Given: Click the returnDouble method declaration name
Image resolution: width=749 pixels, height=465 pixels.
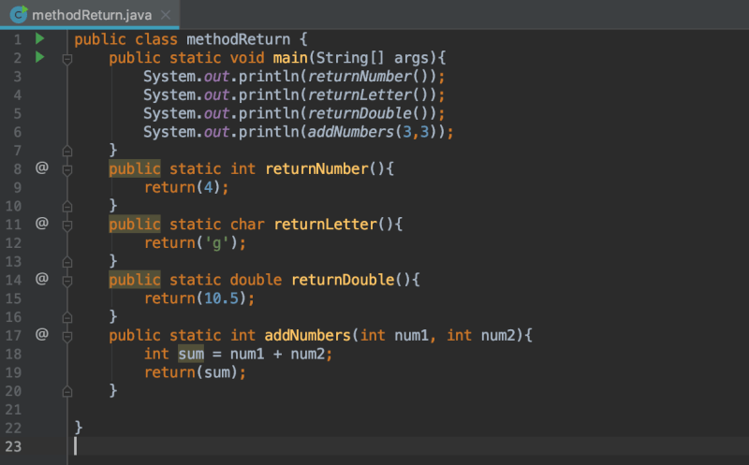Looking at the screenshot, I should tap(343, 280).
